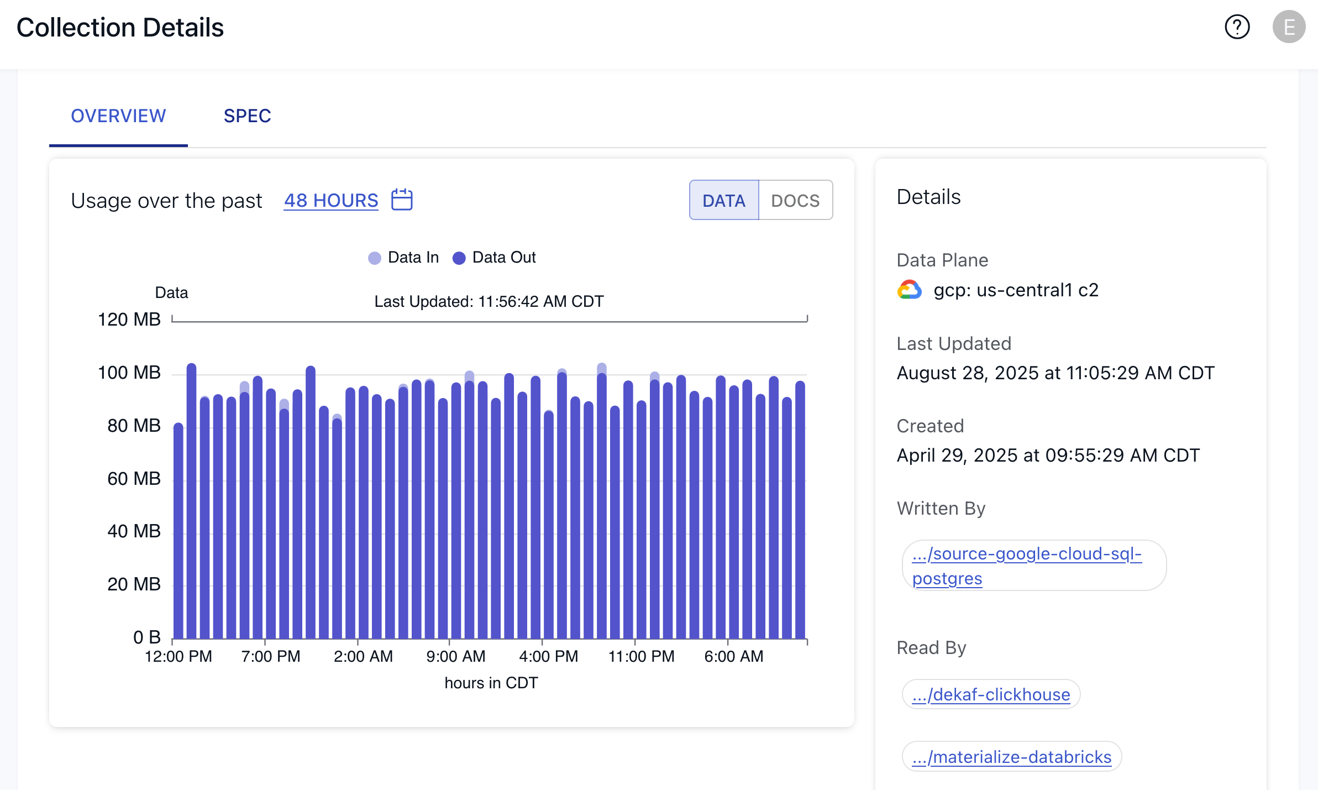The width and height of the screenshot is (1318, 790).
Task: Click 'hours in CDT' axis caption
Action: click(491, 683)
